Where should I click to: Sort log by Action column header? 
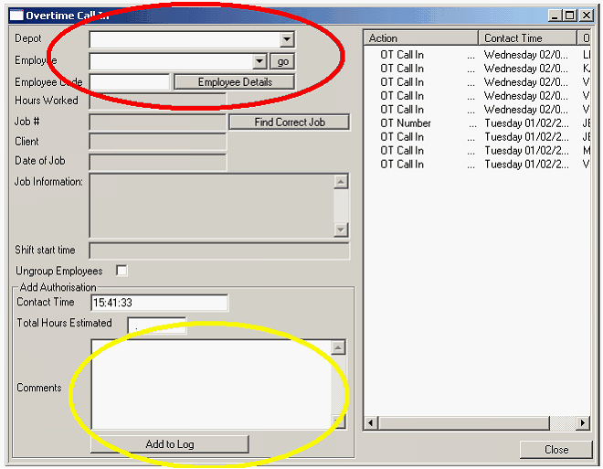pyautogui.click(x=420, y=38)
